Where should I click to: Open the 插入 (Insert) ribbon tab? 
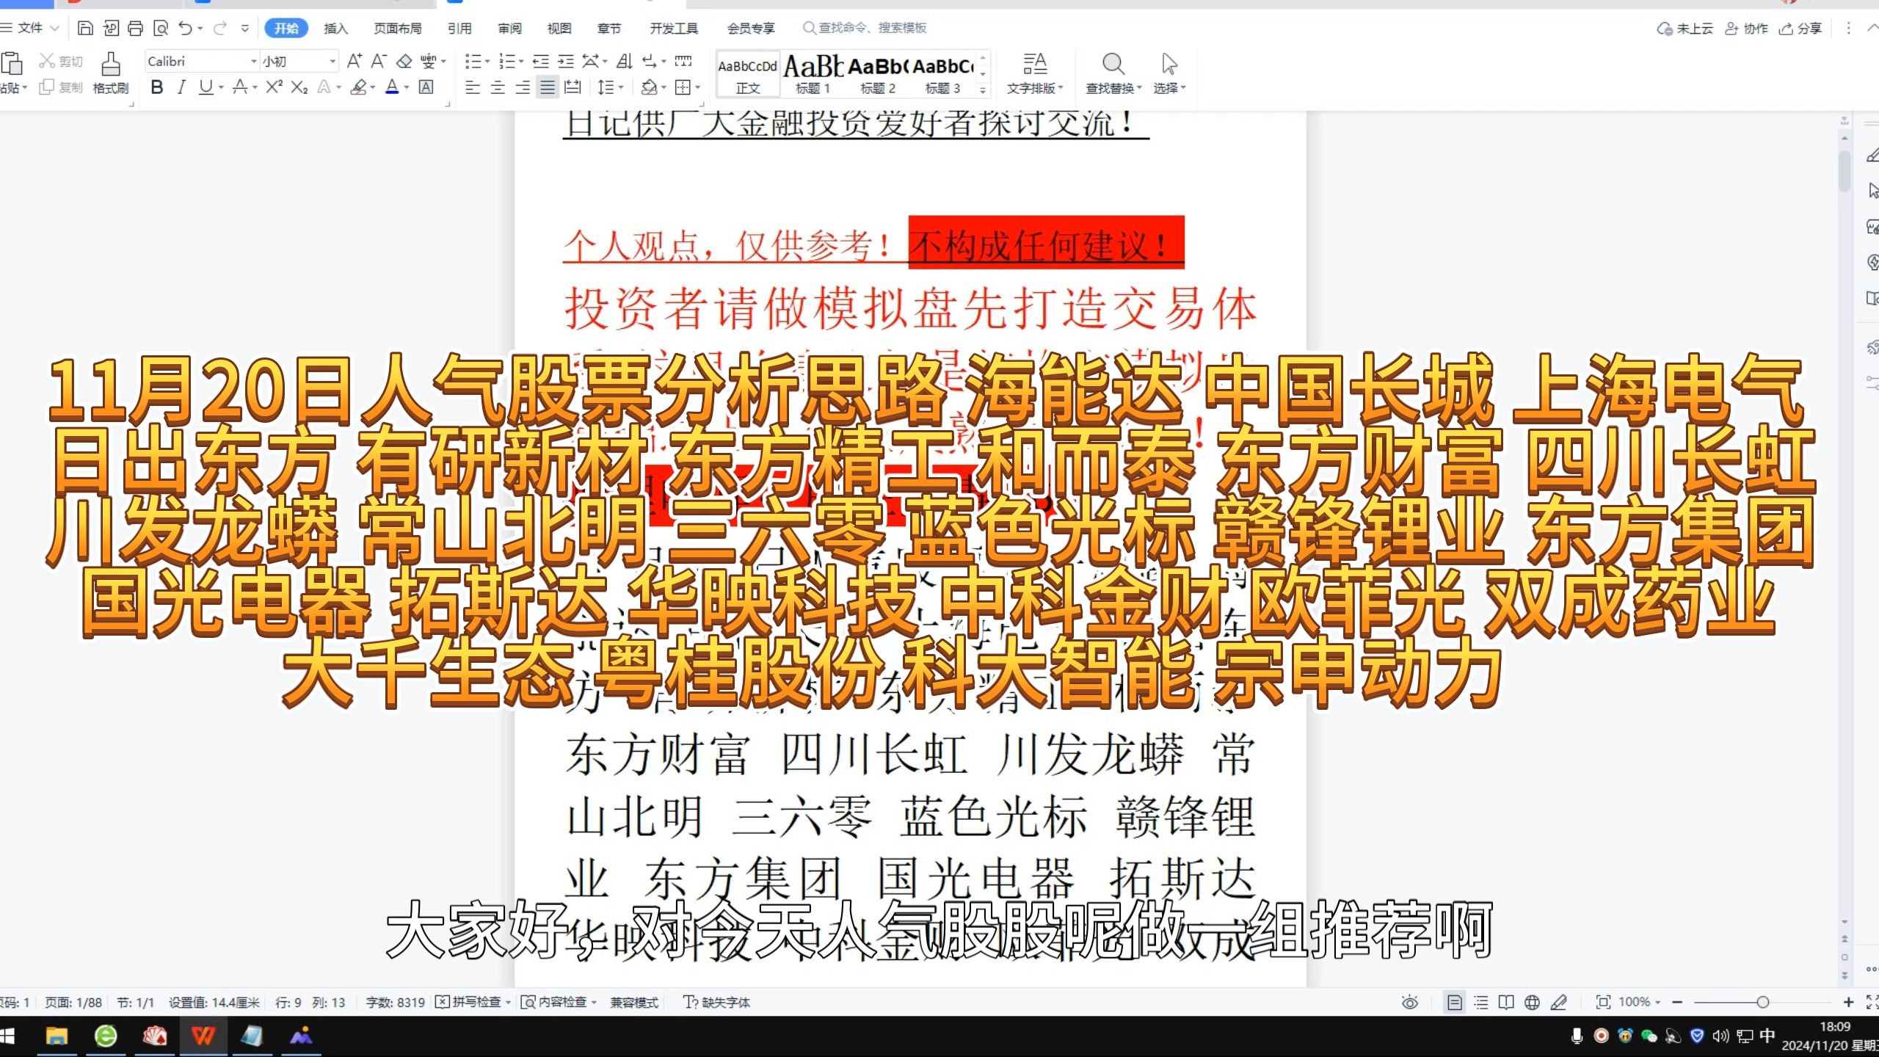(x=335, y=28)
